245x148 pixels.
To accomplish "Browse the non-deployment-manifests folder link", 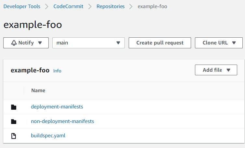I will [x=62, y=121].
